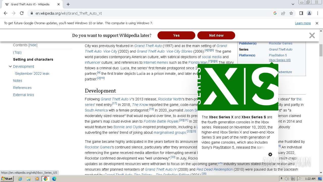This screenshot has height=182, width=323.
Task: Switch to Chrome in the taskbar
Action: pyautogui.click(x=46, y=179)
